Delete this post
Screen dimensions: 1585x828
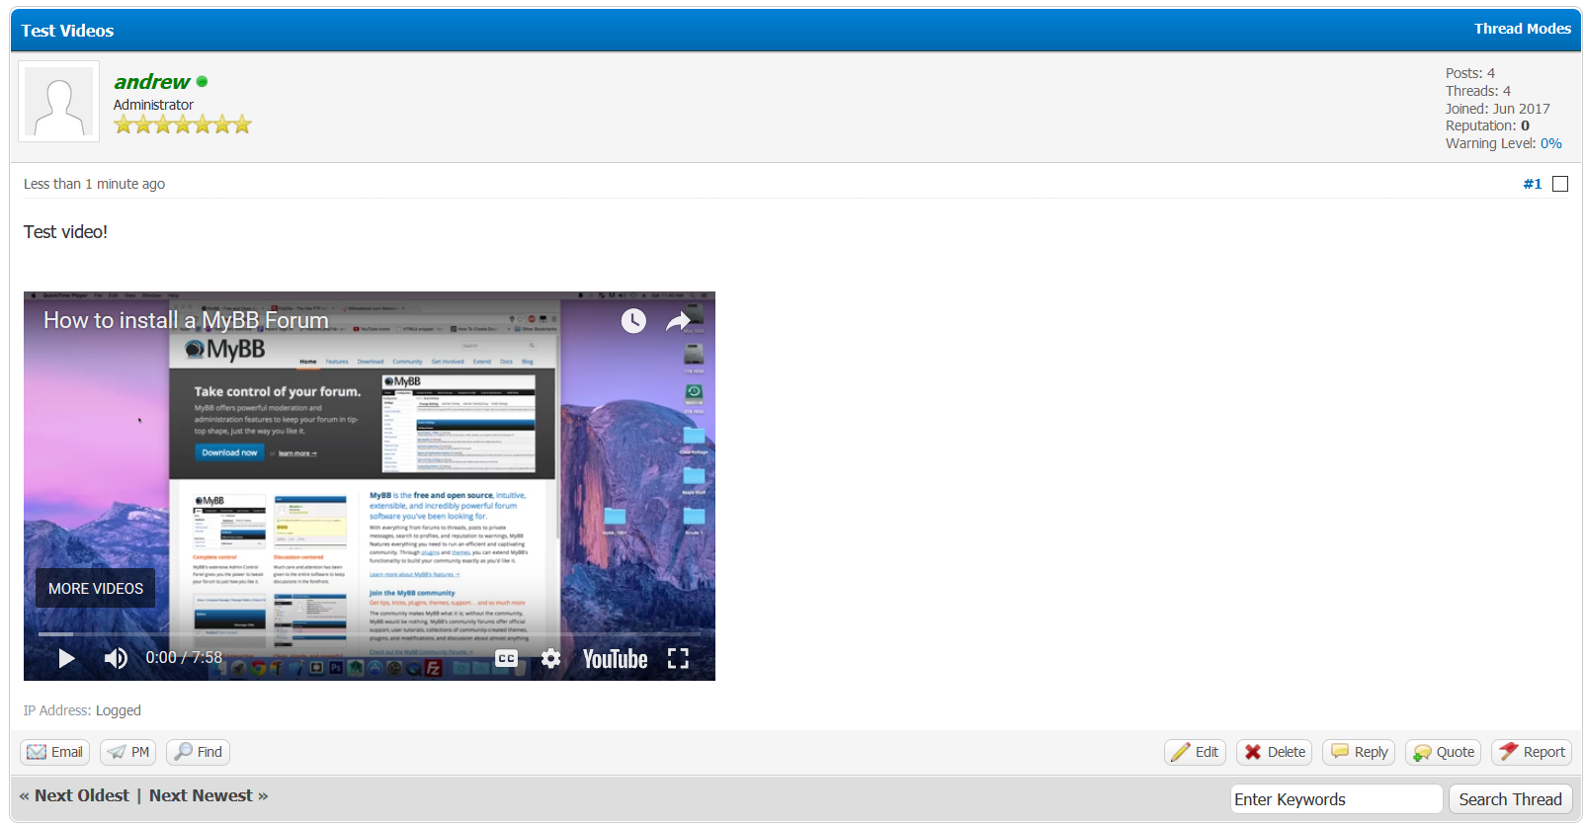pyautogui.click(x=1275, y=752)
